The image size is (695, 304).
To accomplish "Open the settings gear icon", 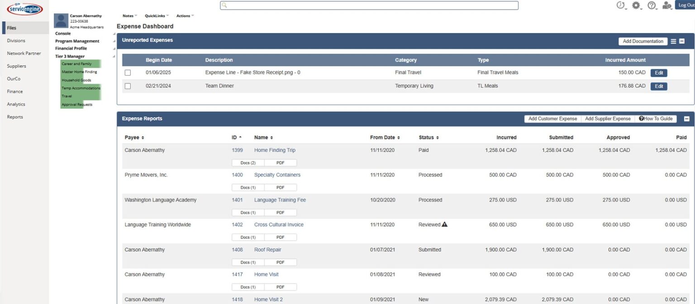I will [636, 5].
